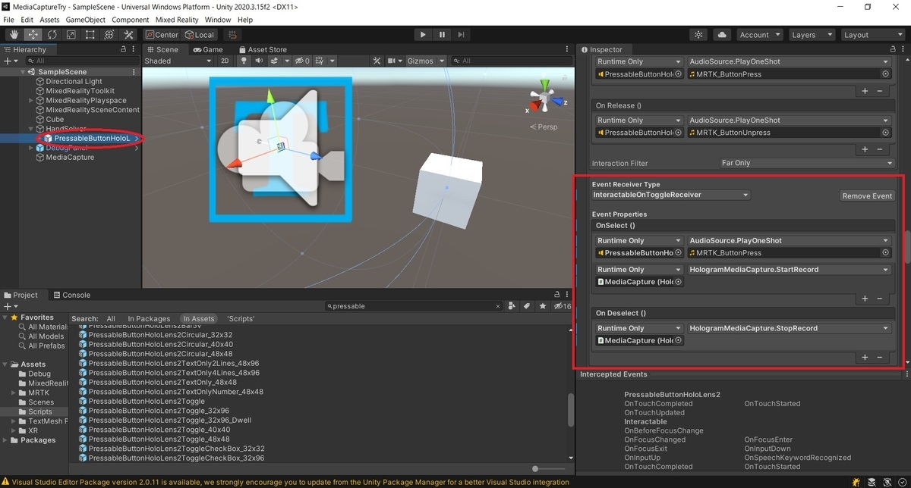Open the Account dropdown
The width and height of the screenshot is (911, 488).
[x=758, y=35]
